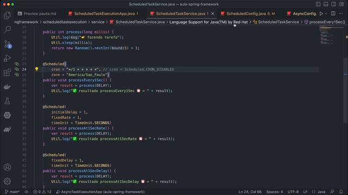
Task: Open the Docker whale view
Action: [x=7, y=87]
